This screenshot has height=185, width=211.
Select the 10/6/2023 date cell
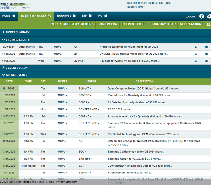(x=9, y=95)
